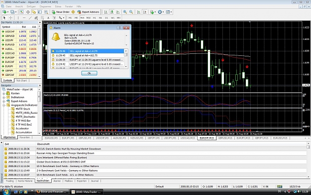Switch to Börse und Finanzen taskbar window

pyautogui.click(x=52, y=192)
